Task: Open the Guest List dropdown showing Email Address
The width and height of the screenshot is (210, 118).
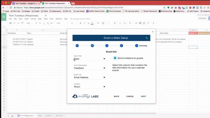Action: pos(90,77)
